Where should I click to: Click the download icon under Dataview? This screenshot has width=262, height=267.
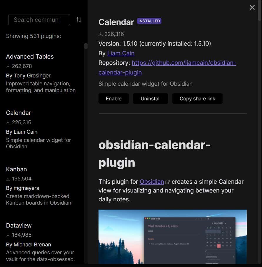point(8,235)
